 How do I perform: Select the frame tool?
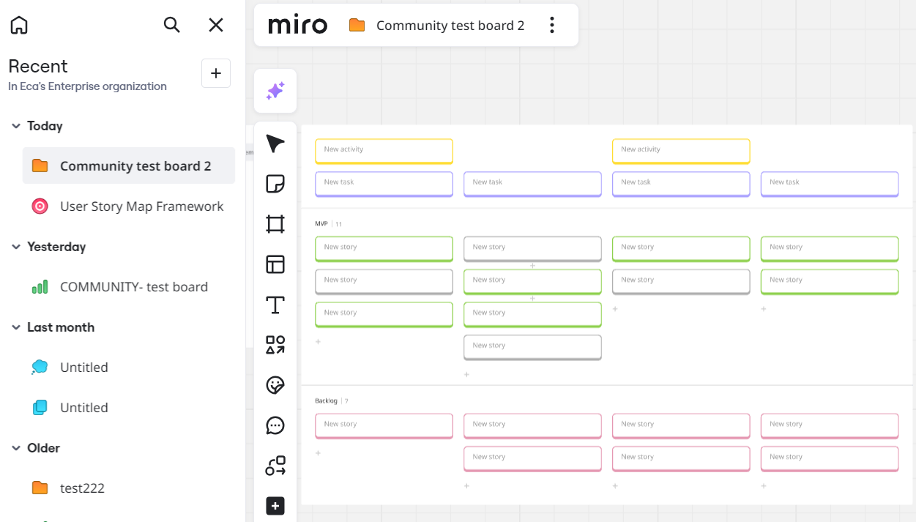pyautogui.click(x=275, y=225)
